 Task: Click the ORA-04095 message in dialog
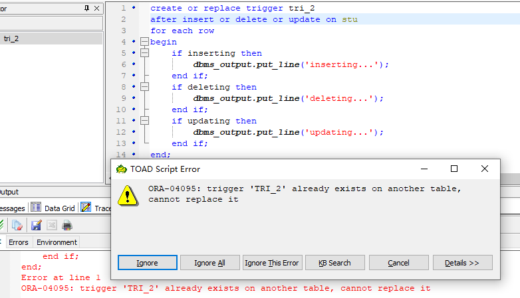[305, 194]
